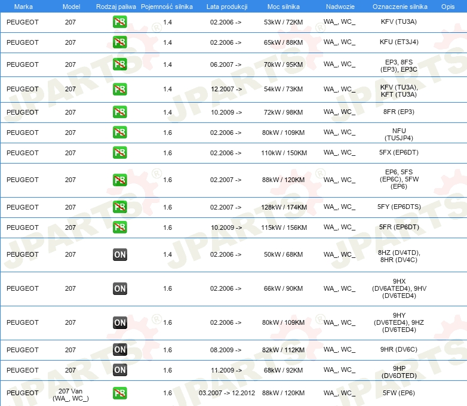Click the petrol icon in the NFU (TU5JP4) row
Screen dimensions: 467x406
(x=119, y=133)
